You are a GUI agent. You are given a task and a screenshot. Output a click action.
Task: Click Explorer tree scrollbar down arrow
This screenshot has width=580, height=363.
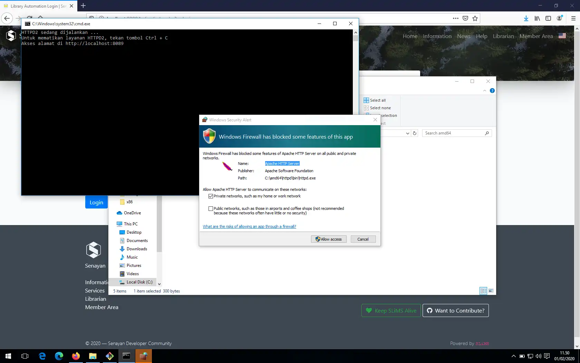point(159,284)
